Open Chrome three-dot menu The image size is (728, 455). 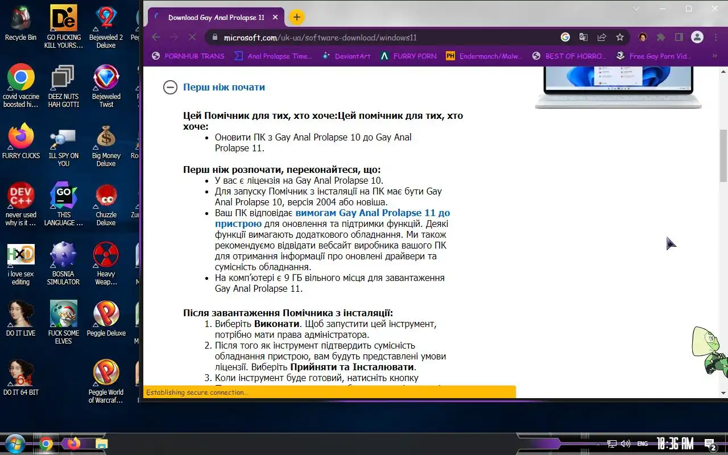coord(715,38)
